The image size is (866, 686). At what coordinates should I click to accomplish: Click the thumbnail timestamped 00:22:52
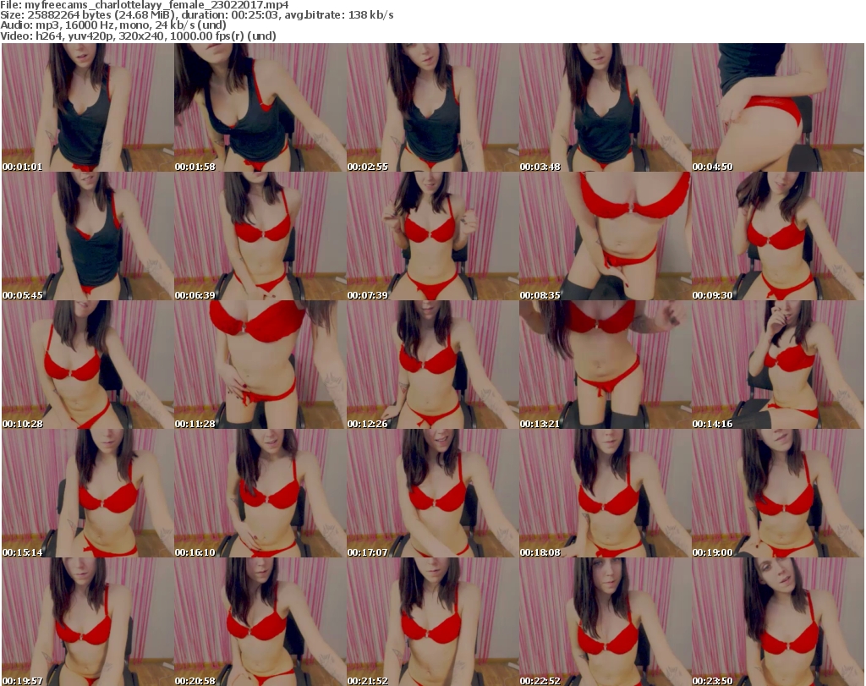tap(605, 622)
